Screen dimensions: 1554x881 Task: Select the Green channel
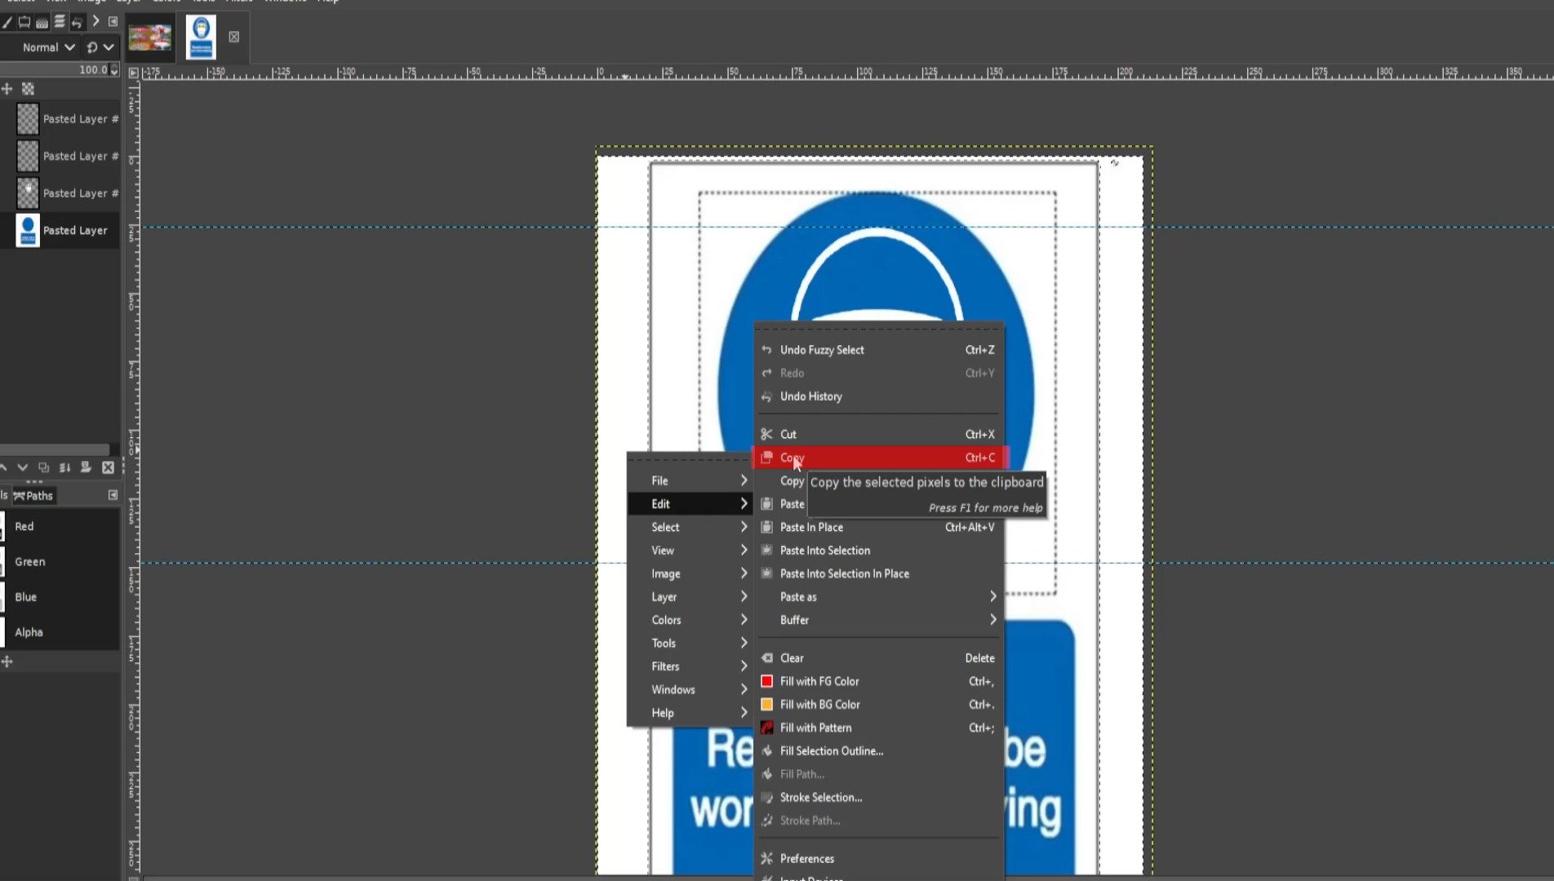(x=60, y=562)
